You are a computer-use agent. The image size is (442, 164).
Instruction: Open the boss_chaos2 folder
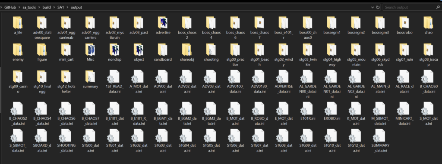point(187,28)
